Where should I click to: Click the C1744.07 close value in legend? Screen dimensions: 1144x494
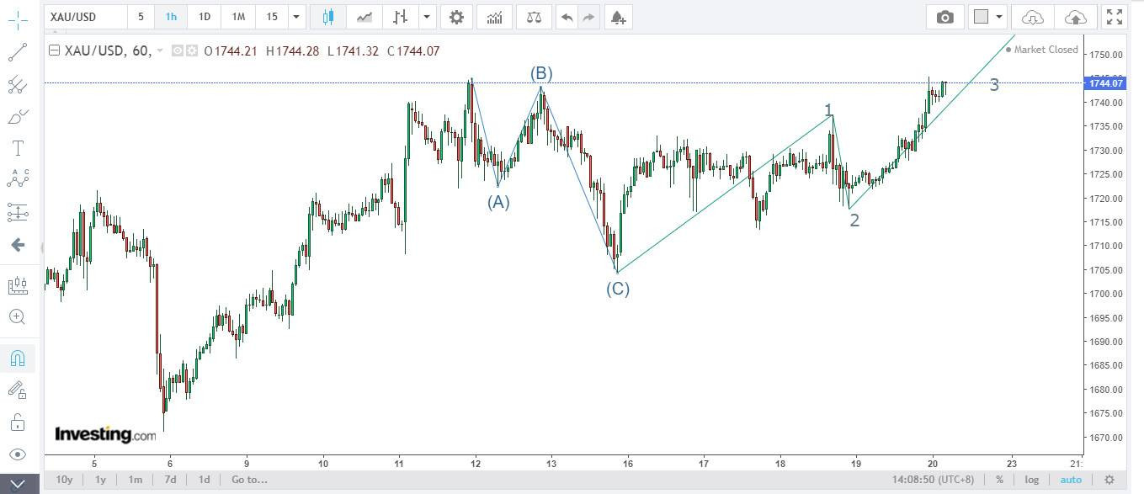[413, 50]
